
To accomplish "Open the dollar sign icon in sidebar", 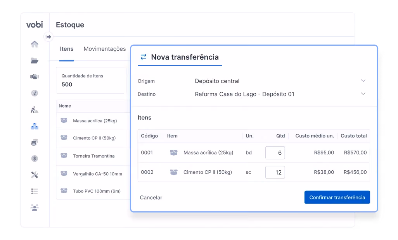I will [x=35, y=158].
